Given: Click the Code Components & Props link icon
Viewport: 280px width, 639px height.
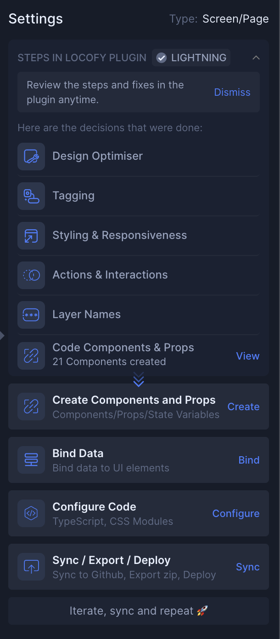Looking at the screenshot, I should [31, 355].
